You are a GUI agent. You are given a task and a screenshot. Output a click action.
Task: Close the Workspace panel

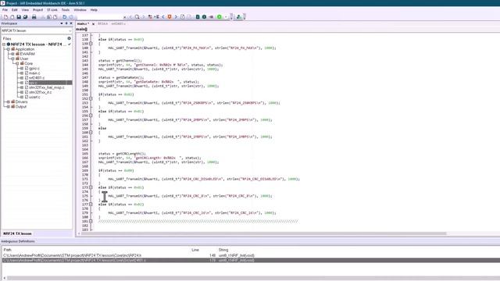coord(71,23)
